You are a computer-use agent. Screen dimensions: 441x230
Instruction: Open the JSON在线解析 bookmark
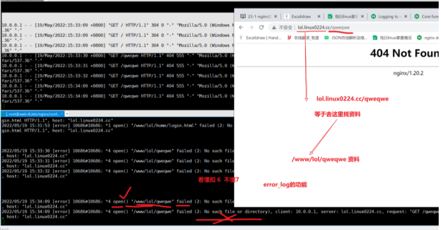(x=345, y=37)
